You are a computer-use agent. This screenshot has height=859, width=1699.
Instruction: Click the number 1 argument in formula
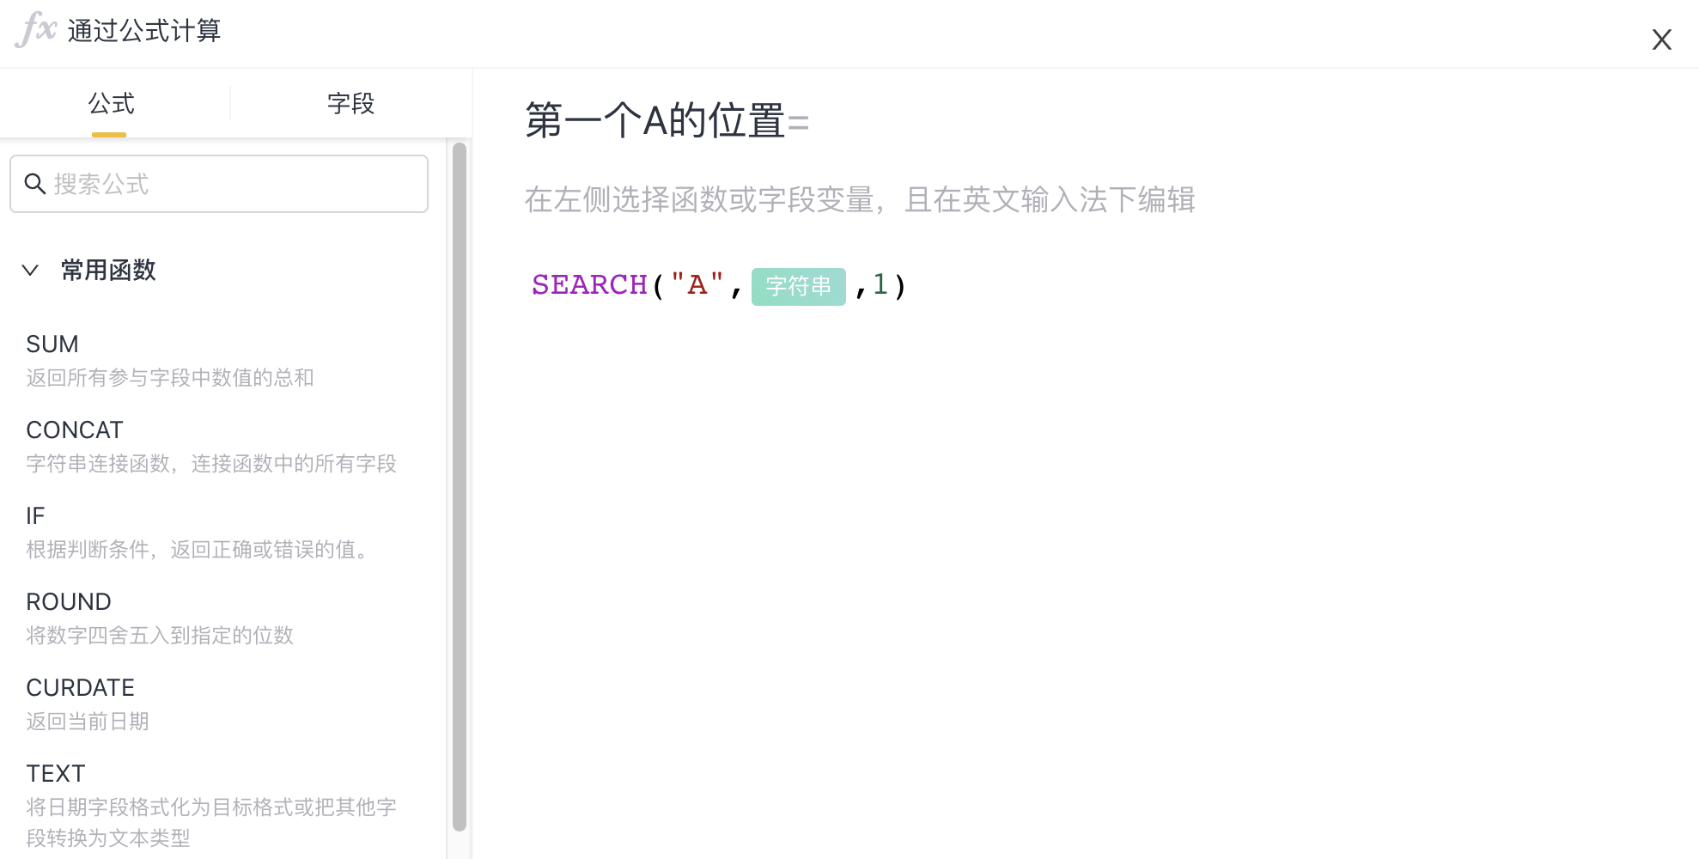coord(880,284)
